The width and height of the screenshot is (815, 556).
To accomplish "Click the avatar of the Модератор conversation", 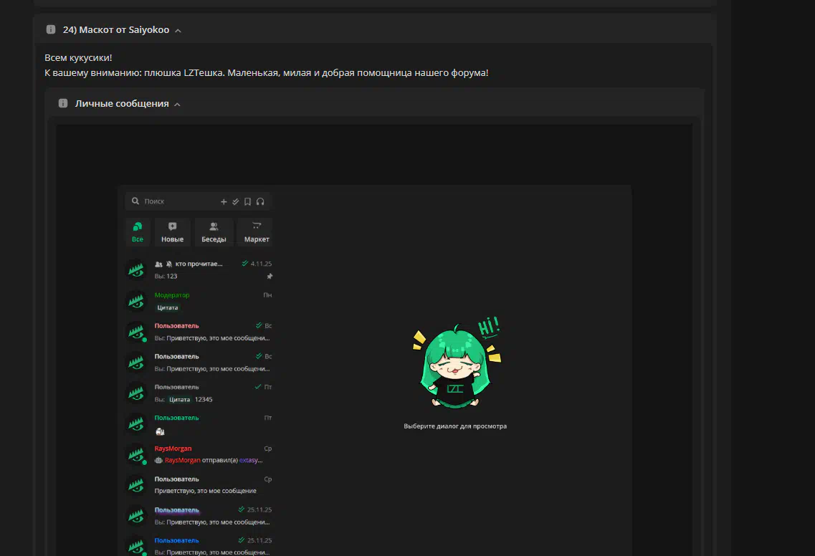I will (136, 301).
